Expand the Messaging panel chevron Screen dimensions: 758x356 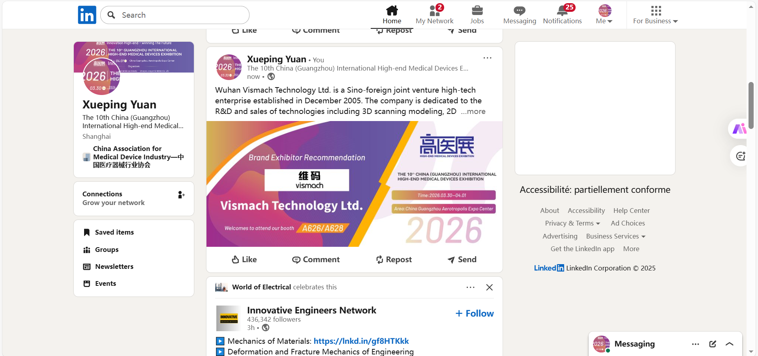730,344
